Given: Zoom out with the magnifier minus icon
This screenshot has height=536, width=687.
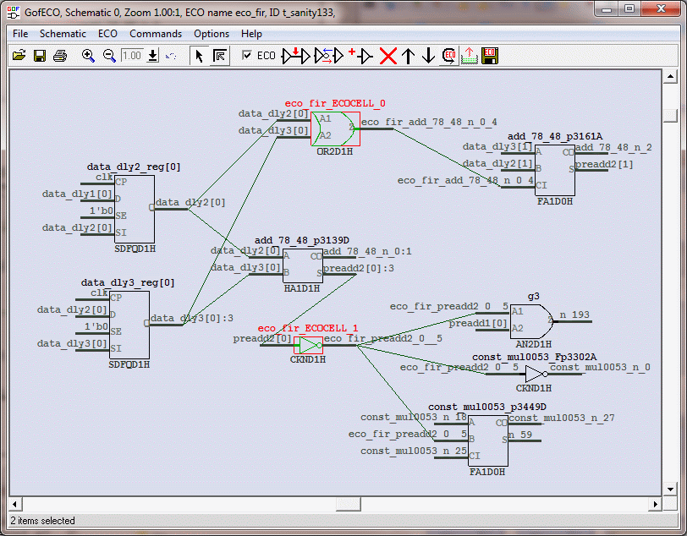Looking at the screenshot, I should (x=109, y=56).
